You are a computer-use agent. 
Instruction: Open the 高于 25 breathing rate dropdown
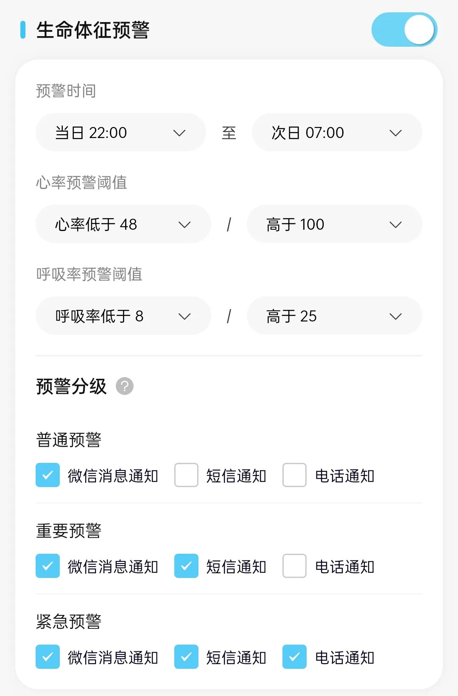point(335,316)
